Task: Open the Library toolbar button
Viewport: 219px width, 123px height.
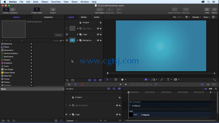Action: pyautogui.click(x=6, y=10)
